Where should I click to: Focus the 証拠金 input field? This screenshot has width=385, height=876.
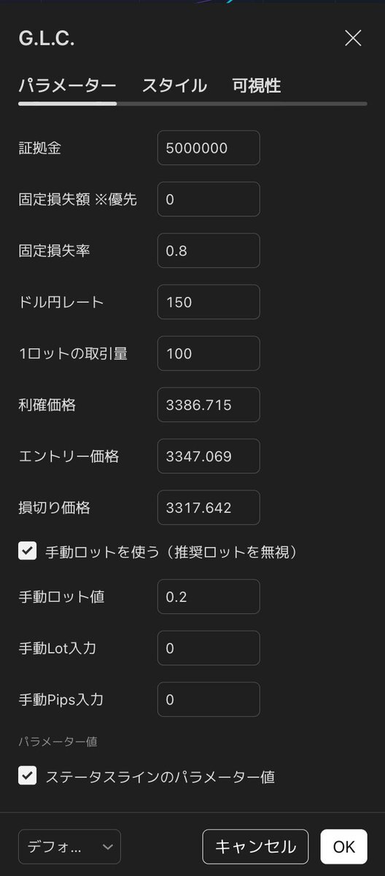tap(209, 148)
